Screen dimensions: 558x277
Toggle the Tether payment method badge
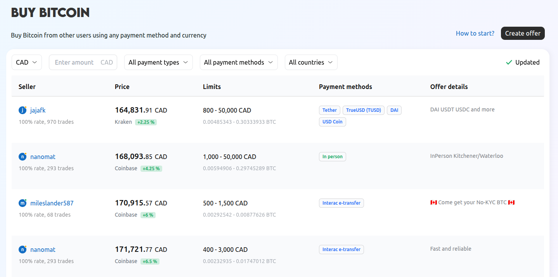click(x=329, y=110)
